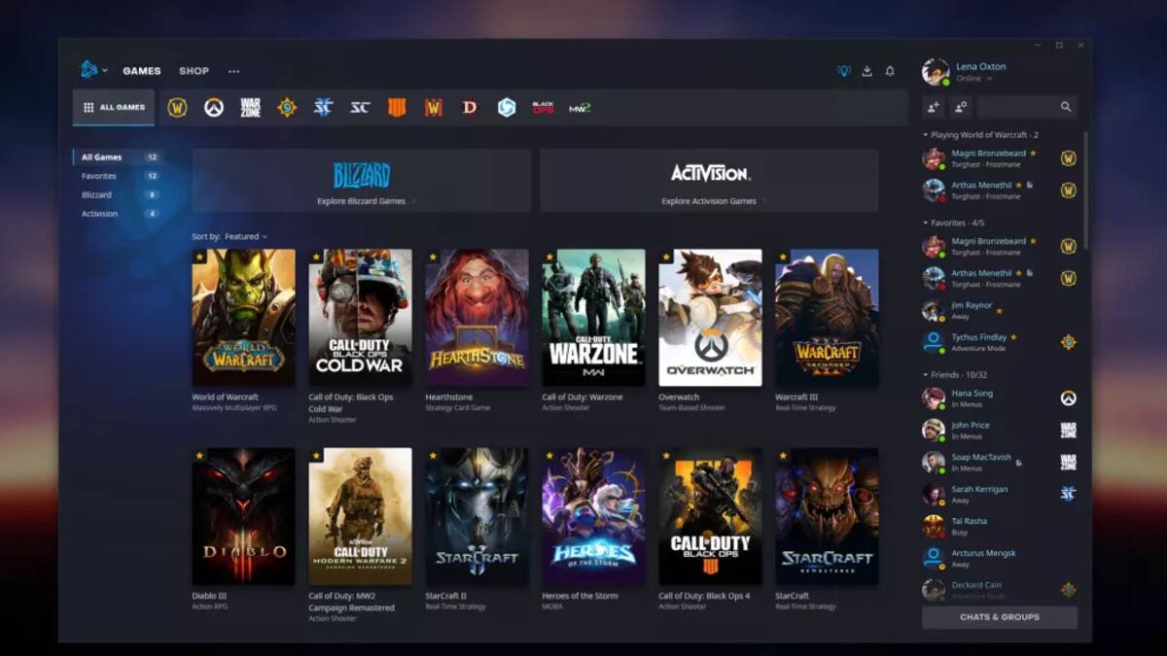The height and width of the screenshot is (656, 1167).
Task: Open Call of Duty: Warzone cover thumbnail
Action: 593,318
